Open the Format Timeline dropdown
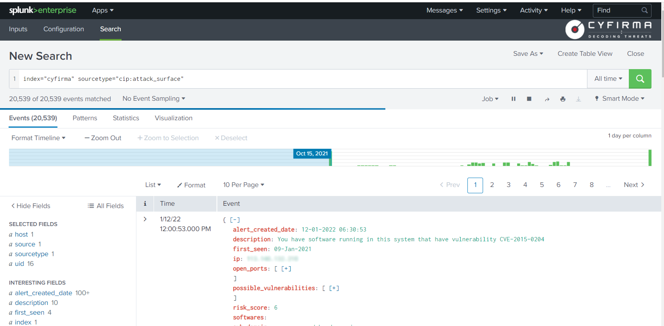664x326 pixels. 38,138
